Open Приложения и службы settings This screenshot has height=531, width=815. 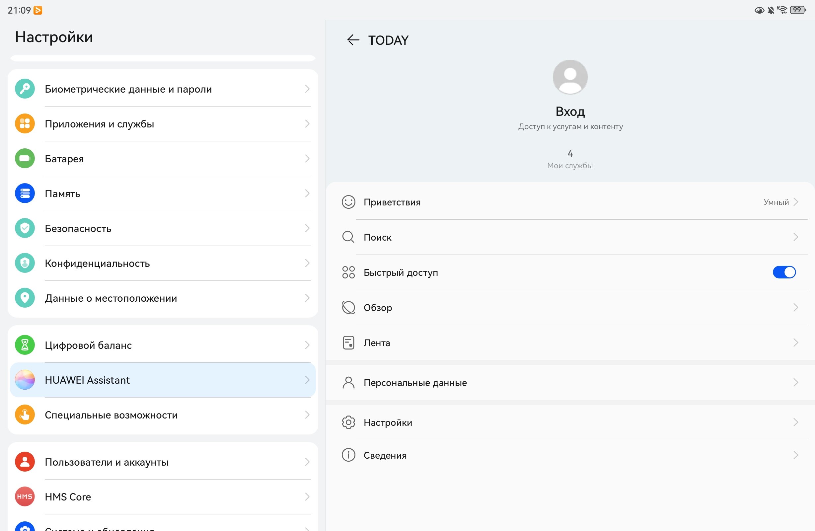pos(163,124)
